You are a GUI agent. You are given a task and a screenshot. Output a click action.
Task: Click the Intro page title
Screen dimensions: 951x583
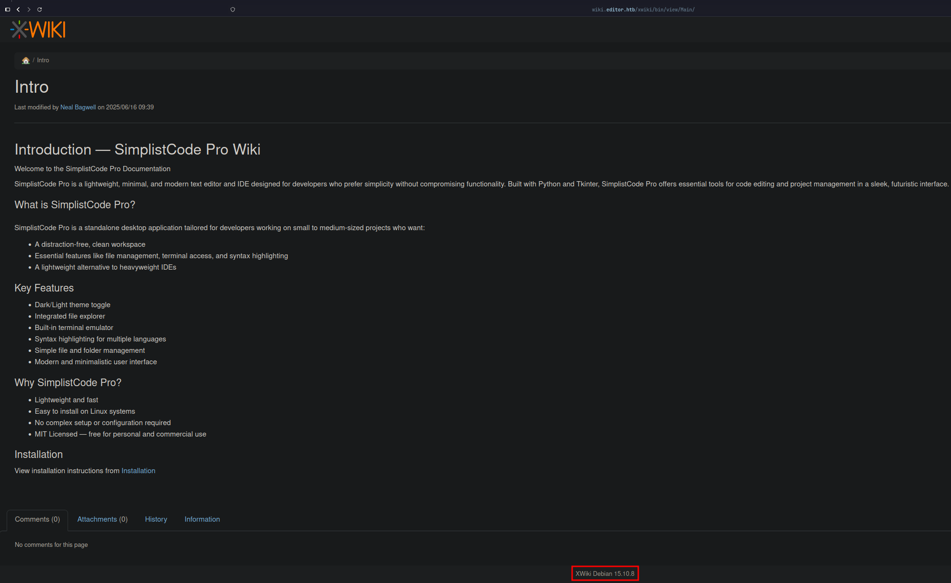[x=31, y=87]
